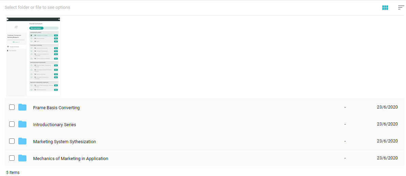Image resolution: width=406 pixels, height=176 pixels.
Task: Click the date on the Frame Basis Converting row
Action: 387,107
